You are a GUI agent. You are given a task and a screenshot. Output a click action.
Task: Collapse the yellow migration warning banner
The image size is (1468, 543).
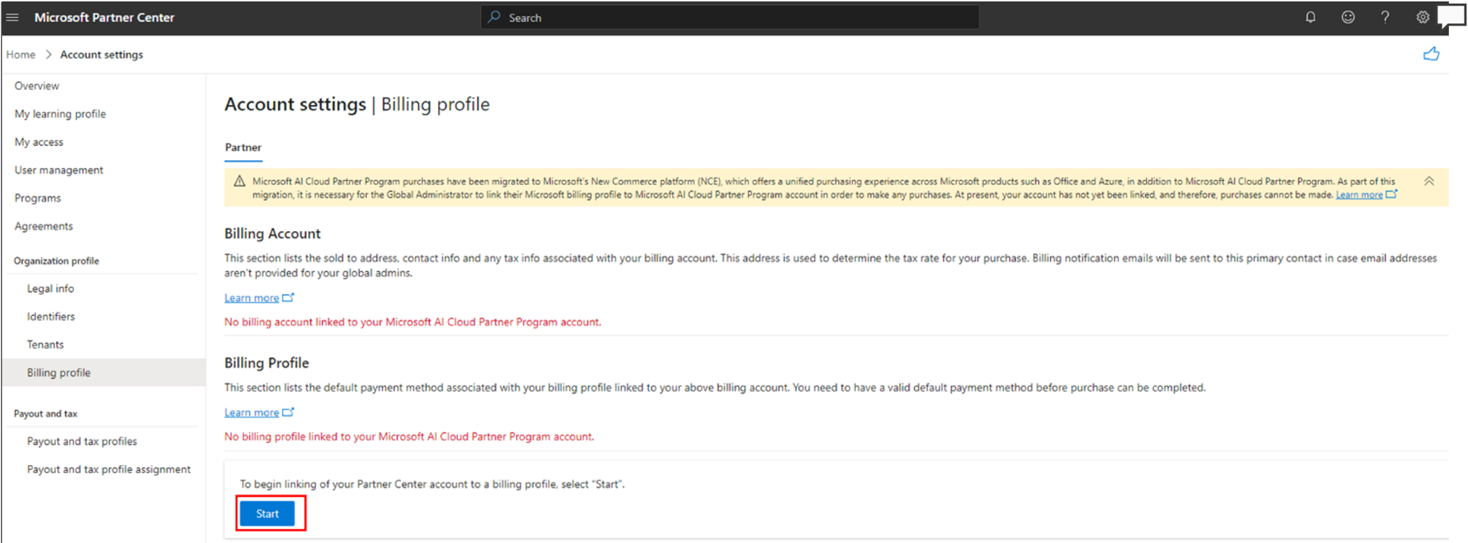[1429, 181]
